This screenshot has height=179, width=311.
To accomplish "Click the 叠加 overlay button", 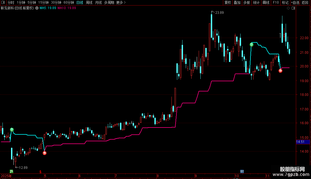I will (237, 2).
